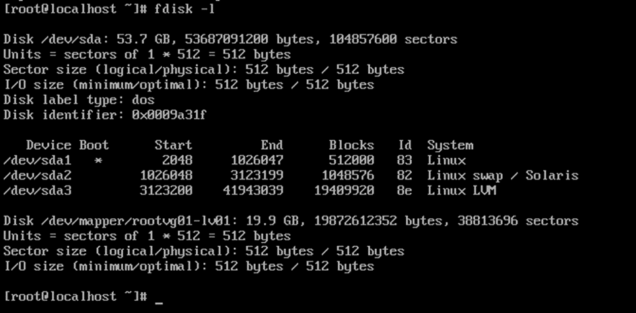This screenshot has height=313, width=636.
Task: Click the Blocks column header
Action: (x=351, y=145)
